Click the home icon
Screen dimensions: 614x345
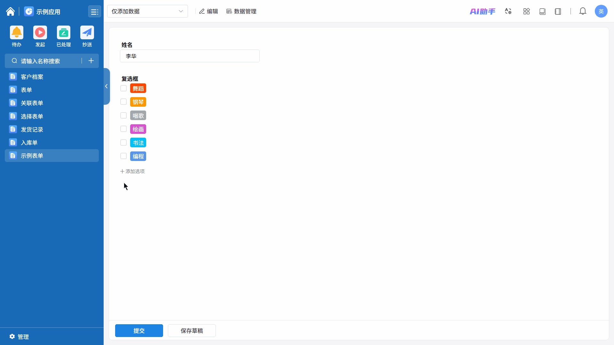pyautogui.click(x=10, y=11)
